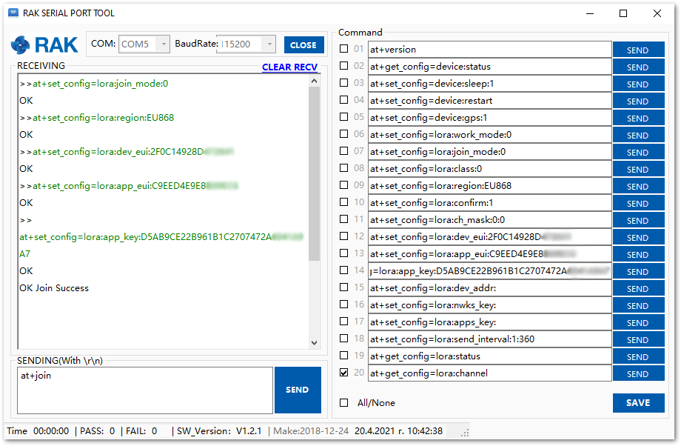Click the join_mode:0 line in receiving log
Viewport: 681px width, 446px height.
pos(94,84)
